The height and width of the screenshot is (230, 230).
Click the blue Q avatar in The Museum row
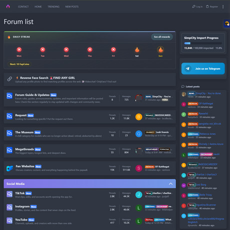click(x=138, y=134)
